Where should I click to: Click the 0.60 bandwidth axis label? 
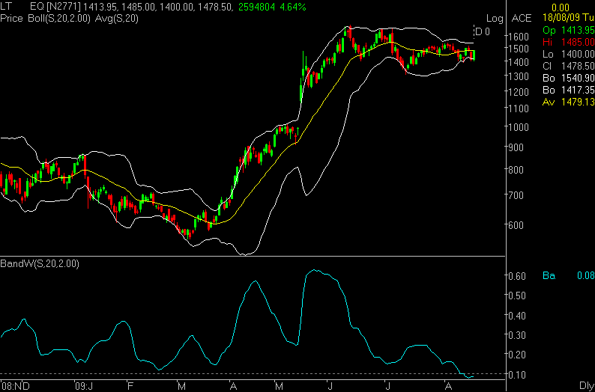coord(517,276)
